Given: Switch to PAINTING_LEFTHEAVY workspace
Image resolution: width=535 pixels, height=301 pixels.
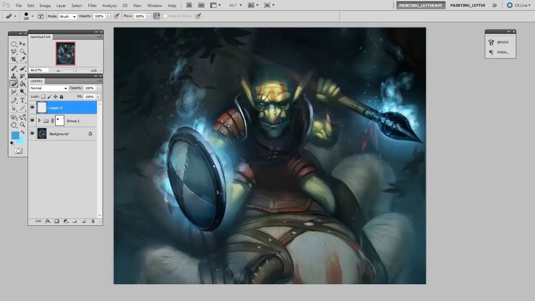Looking at the screenshot, I should point(420,5).
